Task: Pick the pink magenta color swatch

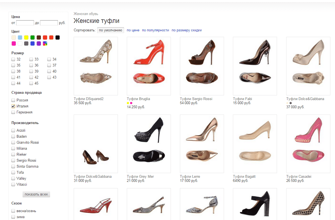Action: click(x=14, y=43)
